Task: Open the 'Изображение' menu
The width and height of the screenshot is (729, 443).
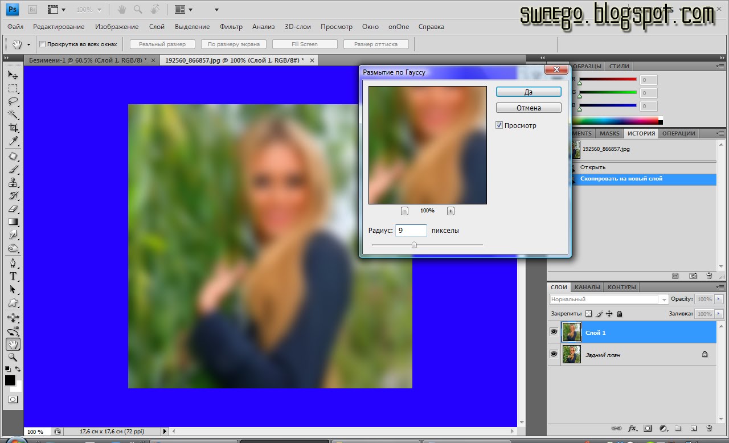Action: point(117,27)
